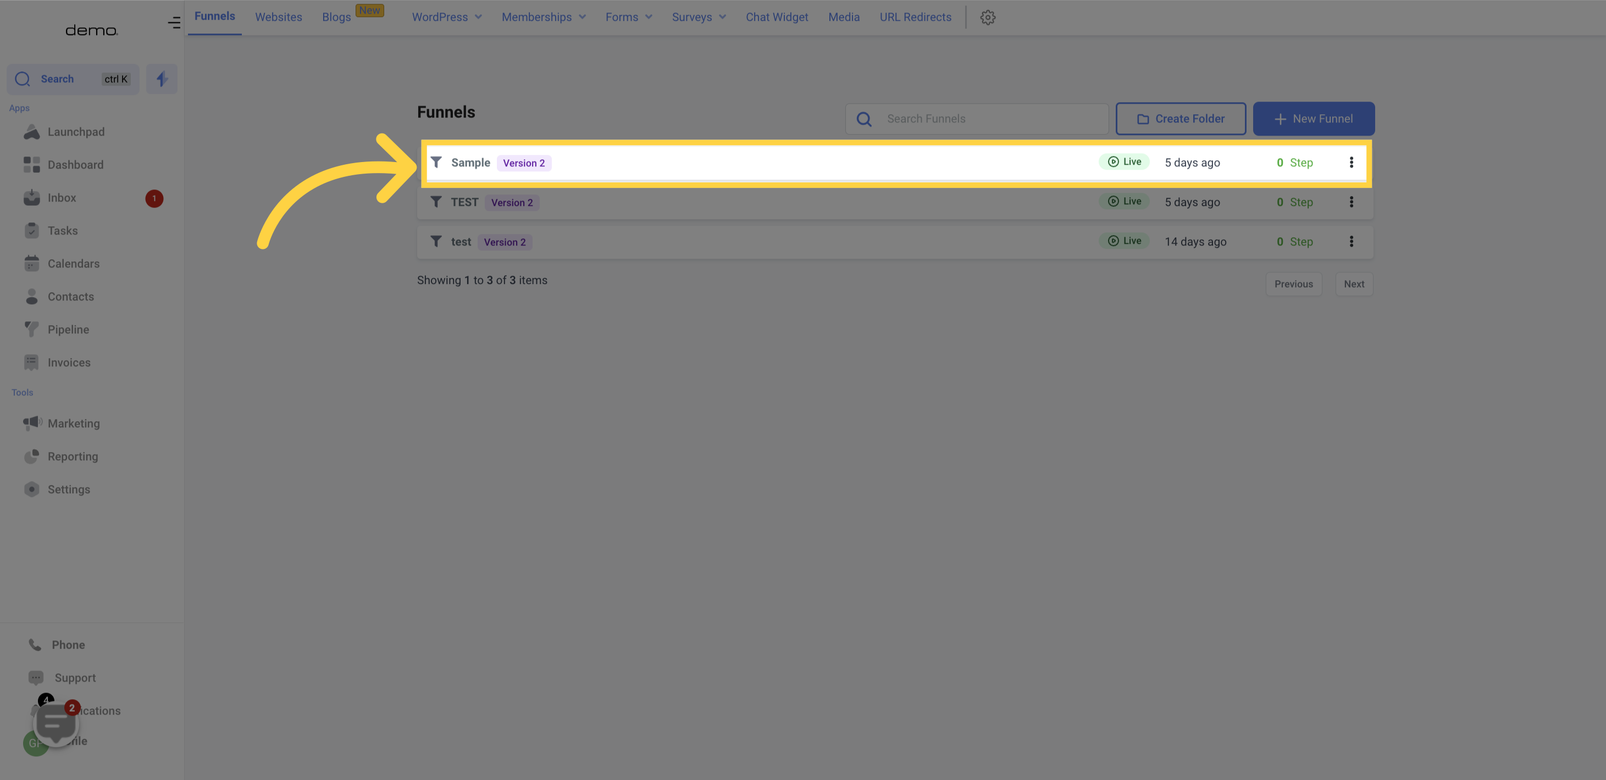Click the '14 days ago' text
Viewport: 1606px width, 780px height.
(1195, 242)
